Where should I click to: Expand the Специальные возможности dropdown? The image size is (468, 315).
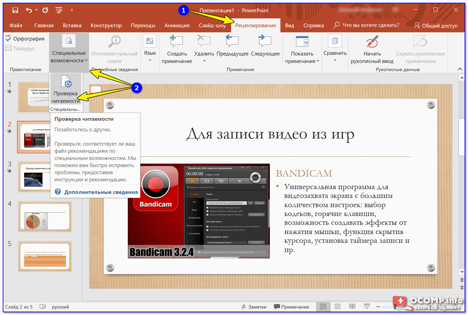[x=69, y=53]
